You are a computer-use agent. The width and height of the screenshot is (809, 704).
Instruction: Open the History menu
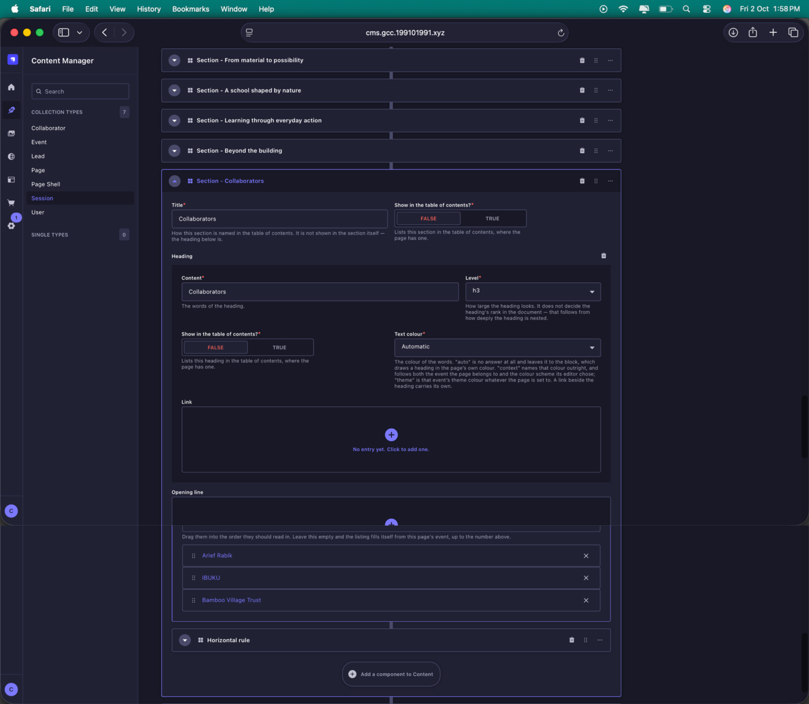[149, 9]
